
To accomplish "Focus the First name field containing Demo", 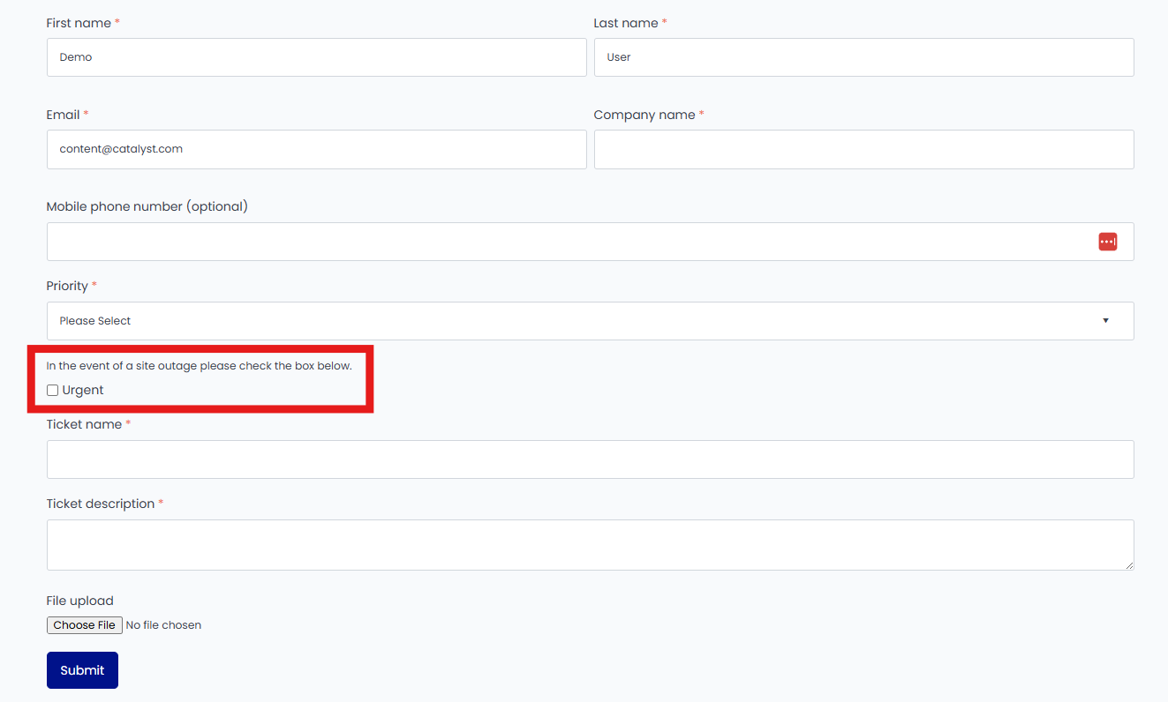I will click(316, 57).
